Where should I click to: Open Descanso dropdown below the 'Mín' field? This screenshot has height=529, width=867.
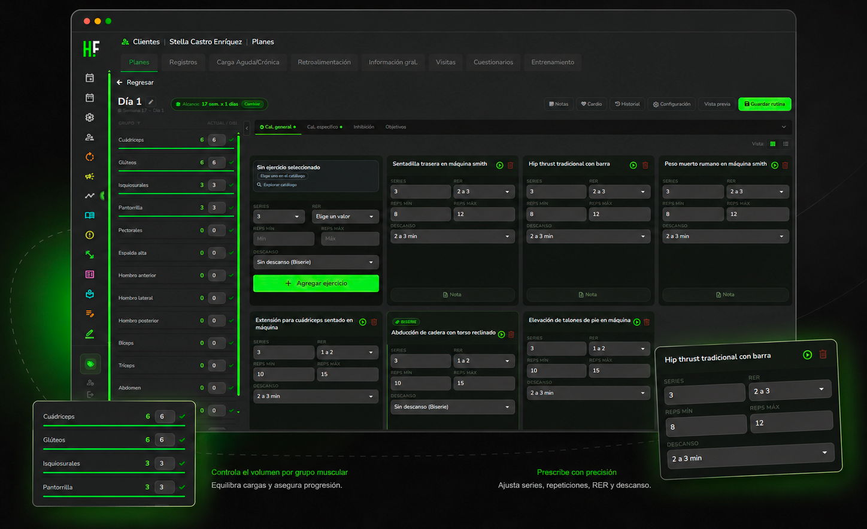point(316,262)
